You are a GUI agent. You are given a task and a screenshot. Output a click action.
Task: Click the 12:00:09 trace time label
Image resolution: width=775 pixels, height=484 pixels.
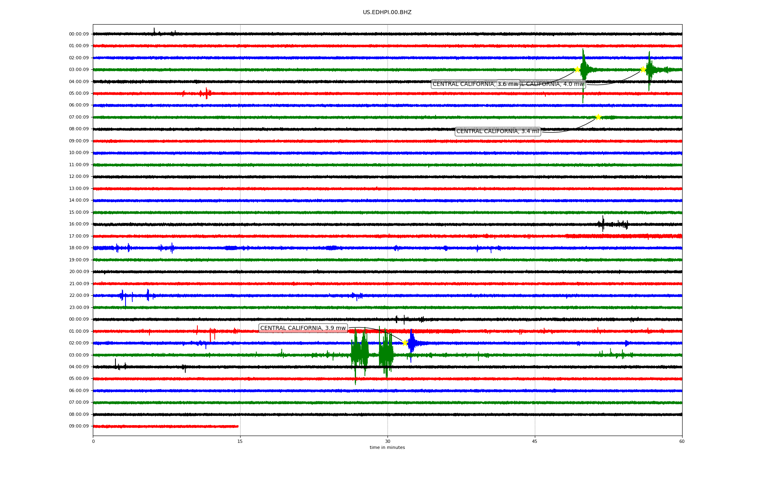point(79,176)
